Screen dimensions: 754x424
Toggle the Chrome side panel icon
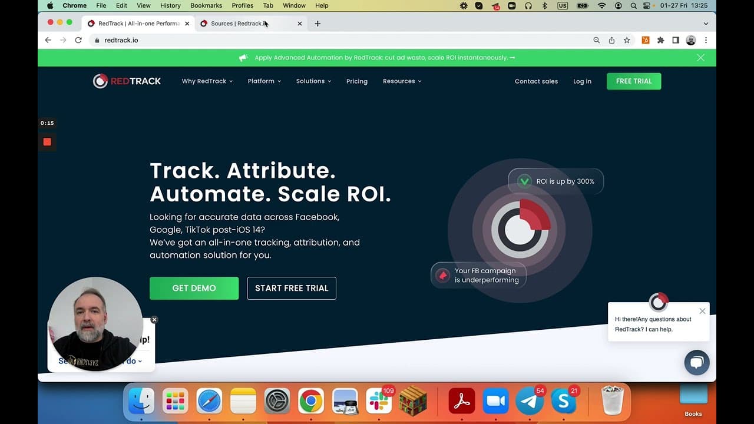(676, 40)
